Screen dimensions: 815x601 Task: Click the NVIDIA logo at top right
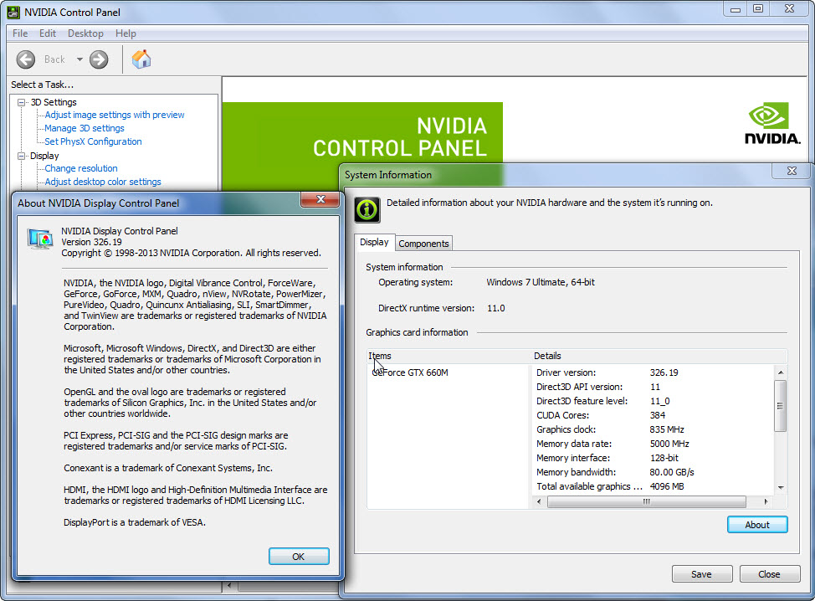pos(772,123)
